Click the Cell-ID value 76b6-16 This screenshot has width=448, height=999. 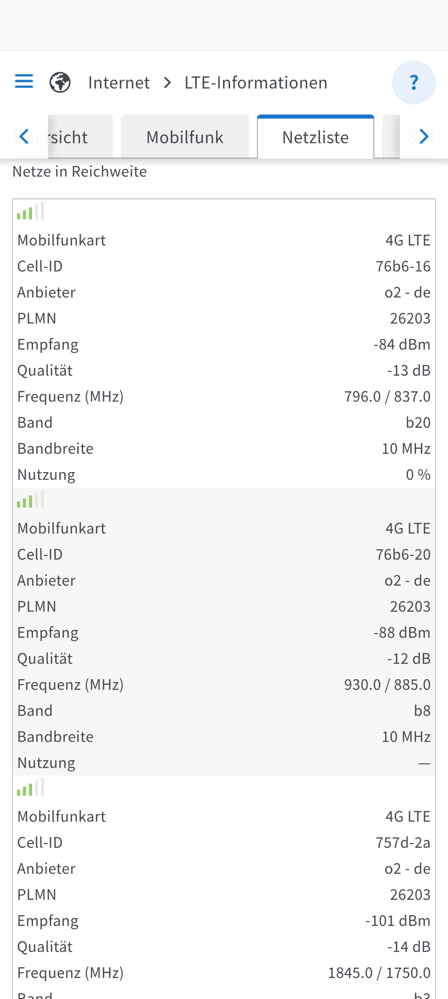(403, 266)
